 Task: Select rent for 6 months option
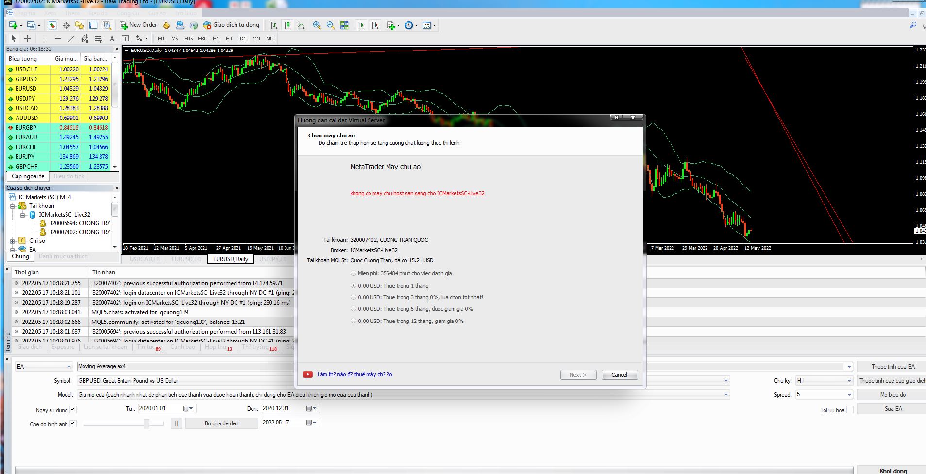pyautogui.click(x=354, y=309)
